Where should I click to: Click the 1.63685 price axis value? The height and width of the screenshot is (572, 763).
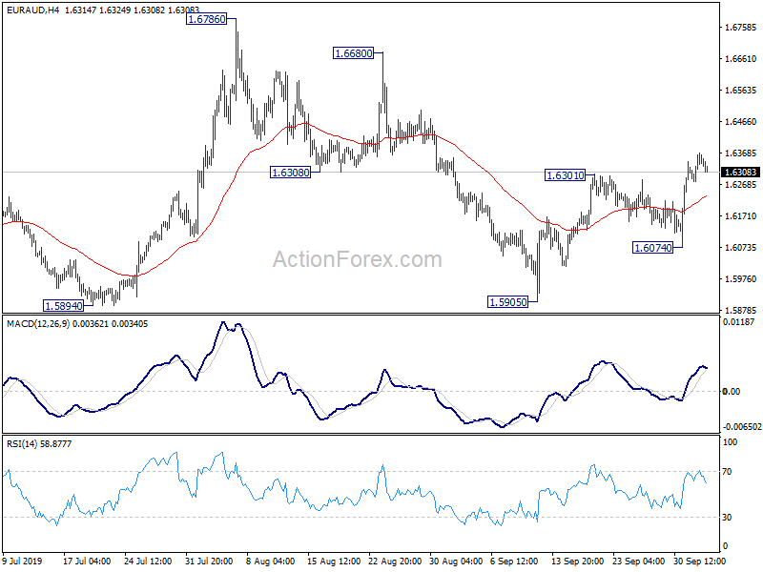(x=741, y=153)
